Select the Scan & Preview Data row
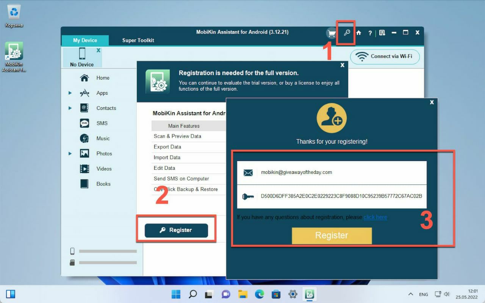Viewport: 485px width, 303px height. coord(189,136)
